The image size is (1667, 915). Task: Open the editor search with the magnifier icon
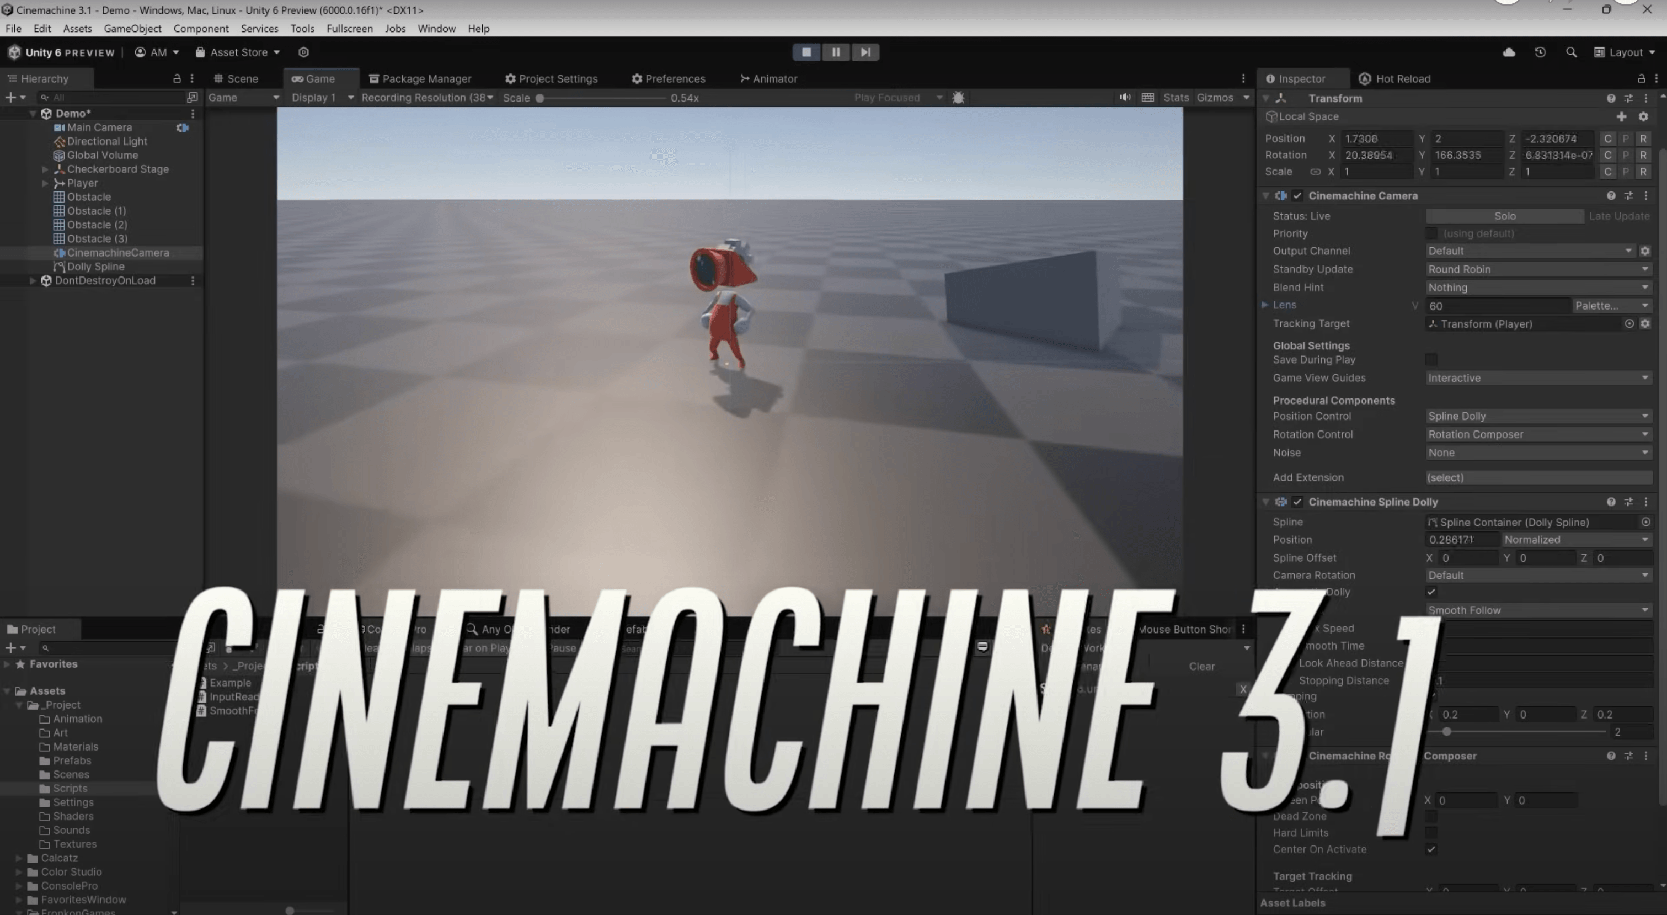[1571, 52]
